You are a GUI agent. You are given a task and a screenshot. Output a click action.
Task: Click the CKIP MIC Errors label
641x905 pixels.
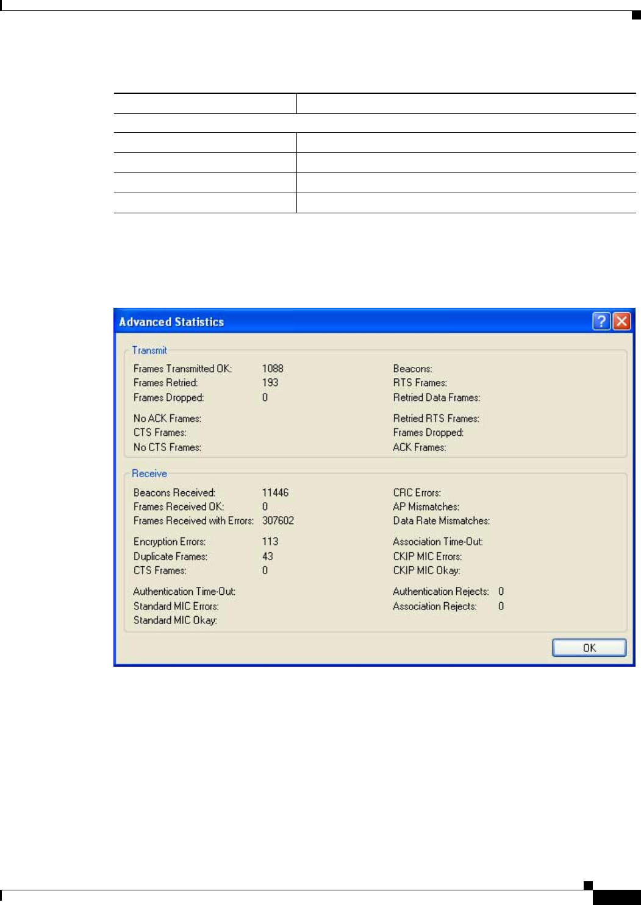(428, 556)
